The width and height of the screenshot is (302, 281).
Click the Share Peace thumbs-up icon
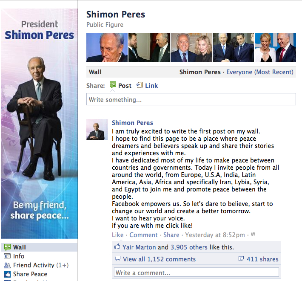[7, 274]
